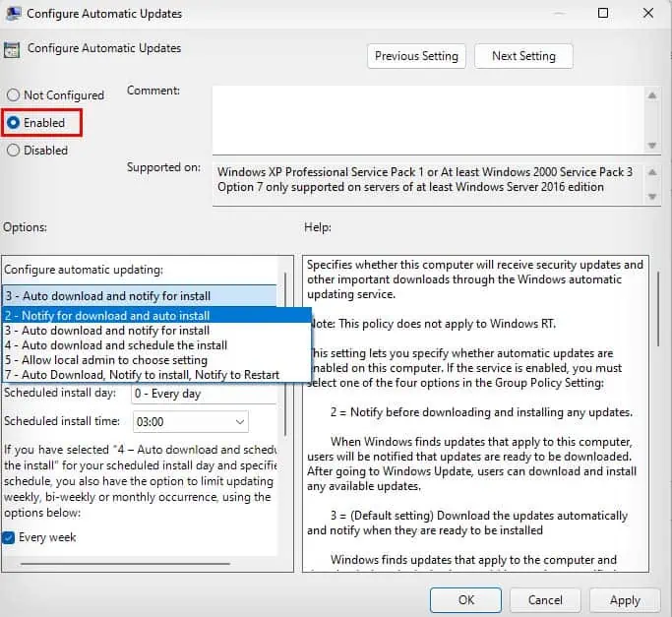Choose '7 - Auto Download, Notify to install, Notify to Restart'
Image resolution: width=672 pixels, height=617 pixels.
[156, 375]
